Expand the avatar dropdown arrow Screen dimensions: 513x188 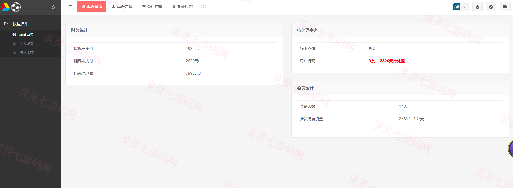tap(465, 7)
